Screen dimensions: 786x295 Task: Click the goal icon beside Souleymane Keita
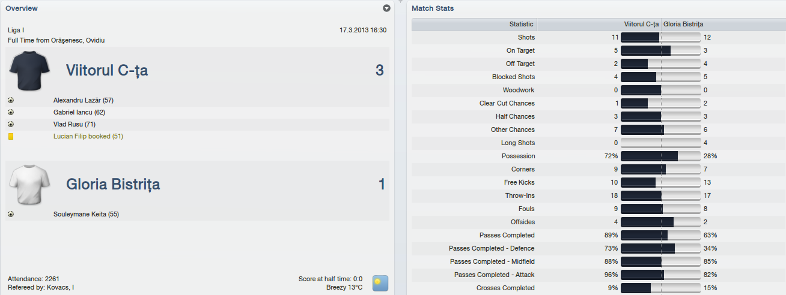click(11, 214)
